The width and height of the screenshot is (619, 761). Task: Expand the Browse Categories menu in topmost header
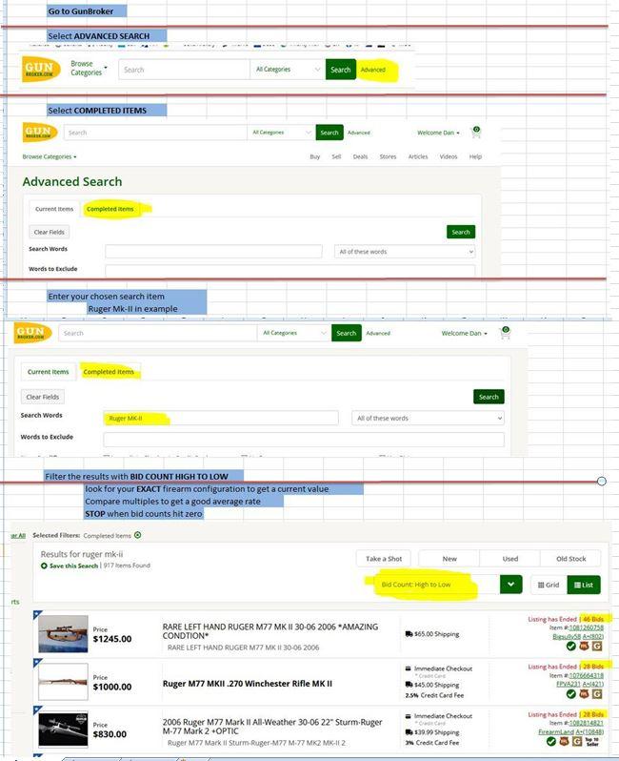pos(89,68)
